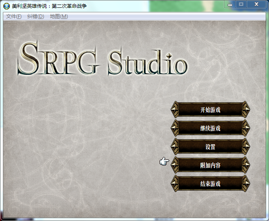
Task: Open the 设置 settings option
Action: (210, 147)
